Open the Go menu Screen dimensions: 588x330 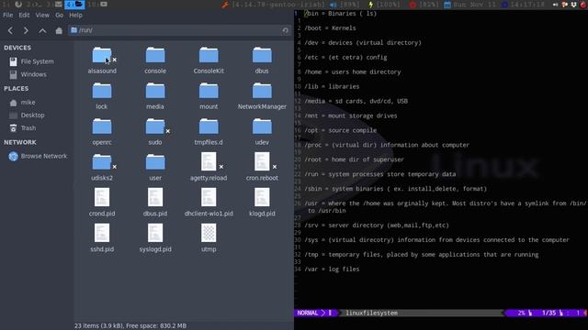[x=59, y=15]
